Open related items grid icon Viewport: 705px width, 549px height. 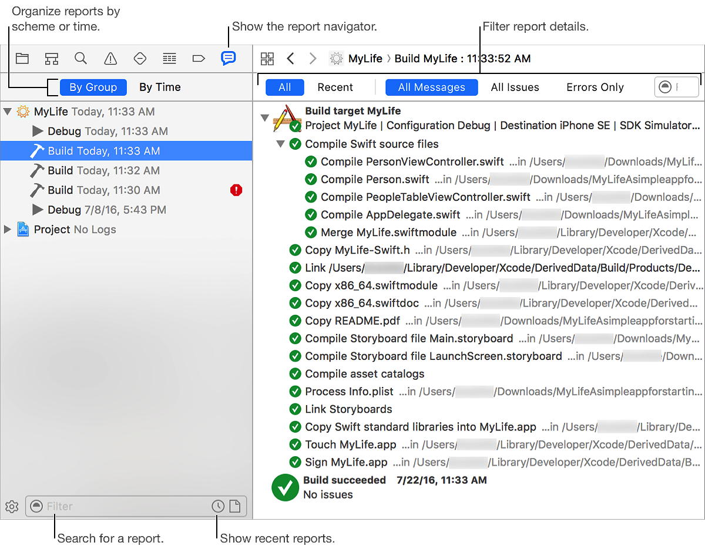[x=267, y=58]
